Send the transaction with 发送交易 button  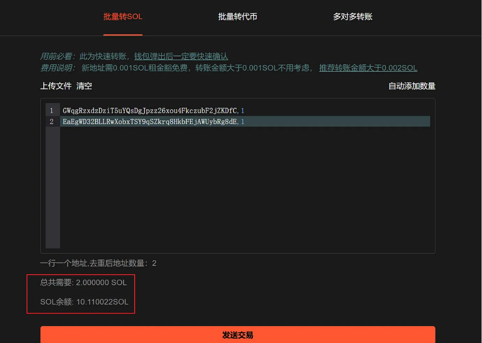[238, 334]
